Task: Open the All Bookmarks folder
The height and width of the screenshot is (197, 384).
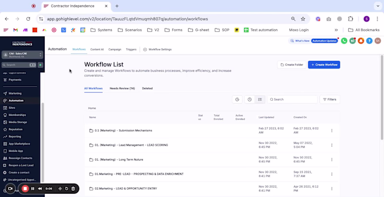Action: (x=364, y=30)
